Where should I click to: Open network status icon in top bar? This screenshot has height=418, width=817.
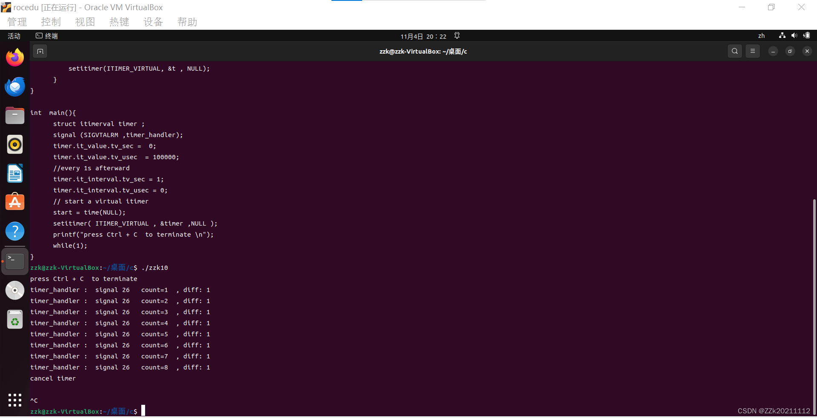pyautogui.click(x=782, y=36)
